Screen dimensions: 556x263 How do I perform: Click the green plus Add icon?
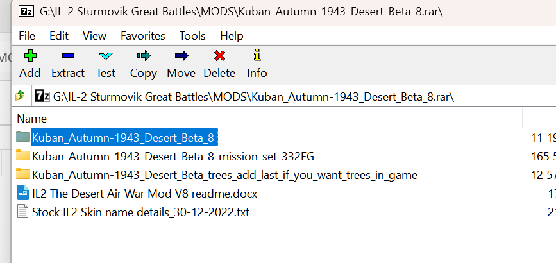[30, 56]
